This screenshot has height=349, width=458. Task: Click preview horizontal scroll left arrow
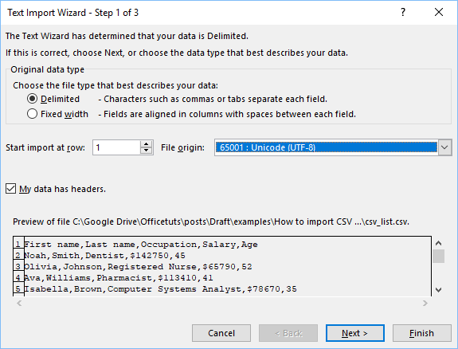(19, 304)
